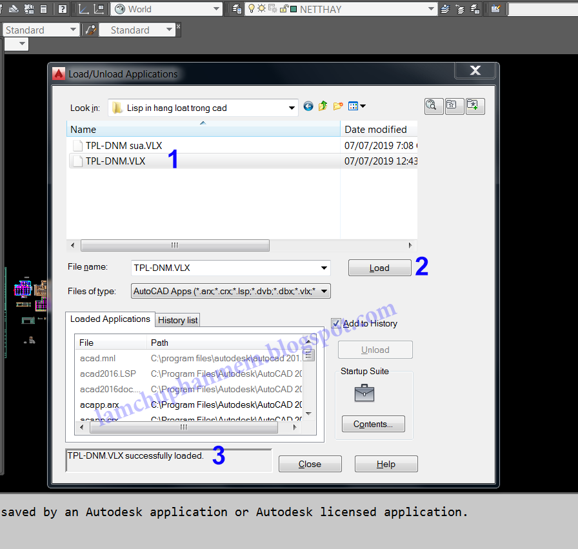Click the QuickCalc calculator icon
Viewport: 578px width, 549px height.
(x=43, y=9)
